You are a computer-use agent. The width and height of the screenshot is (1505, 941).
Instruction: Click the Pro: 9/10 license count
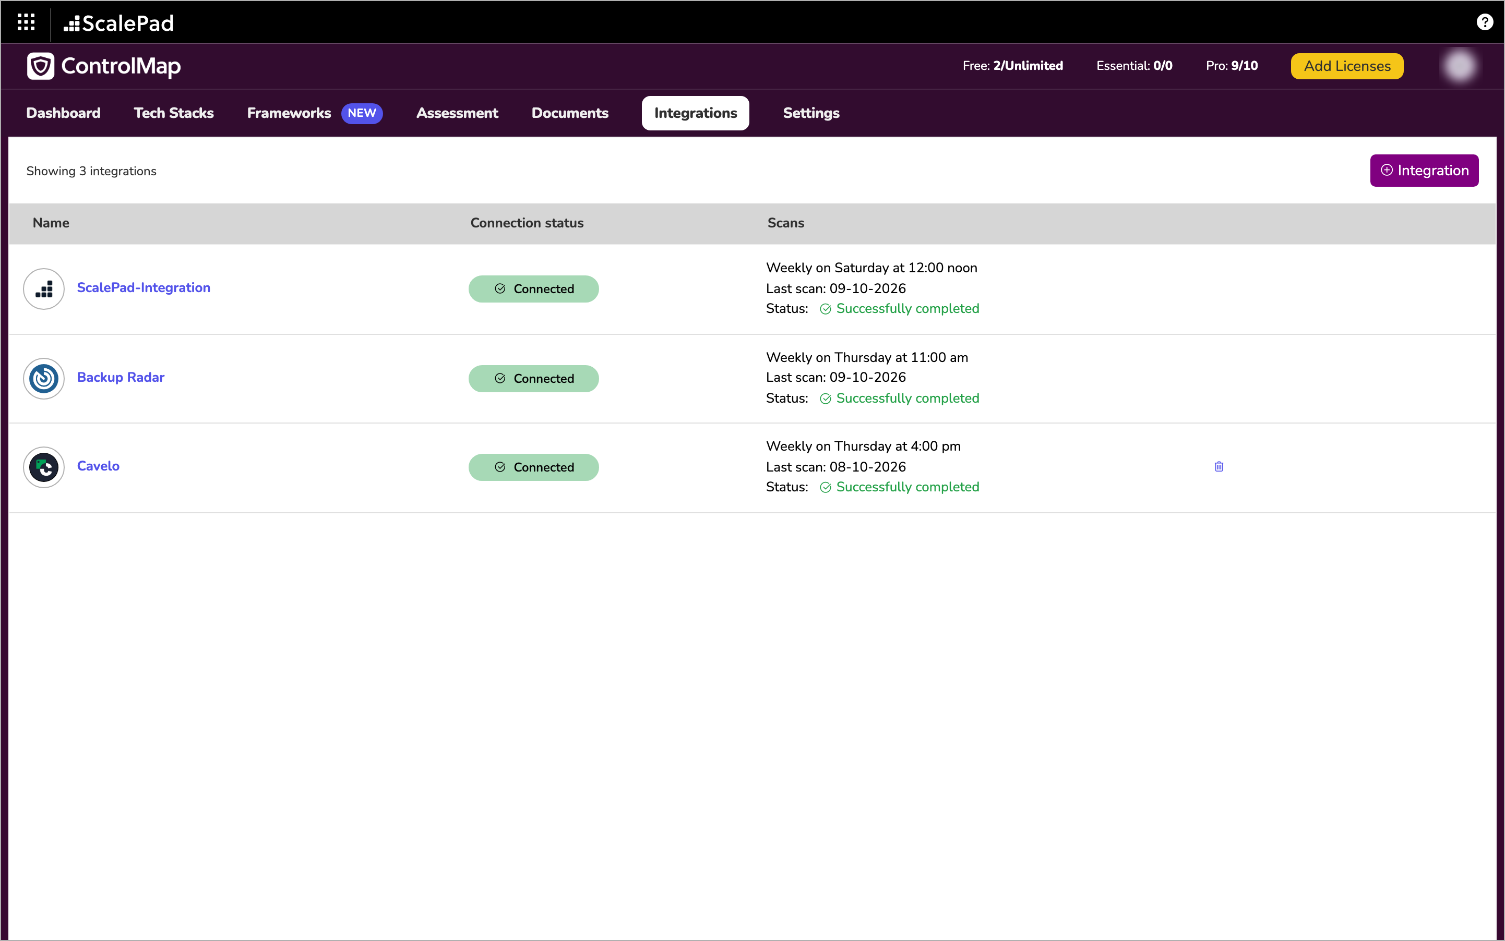pos(1231,66)
